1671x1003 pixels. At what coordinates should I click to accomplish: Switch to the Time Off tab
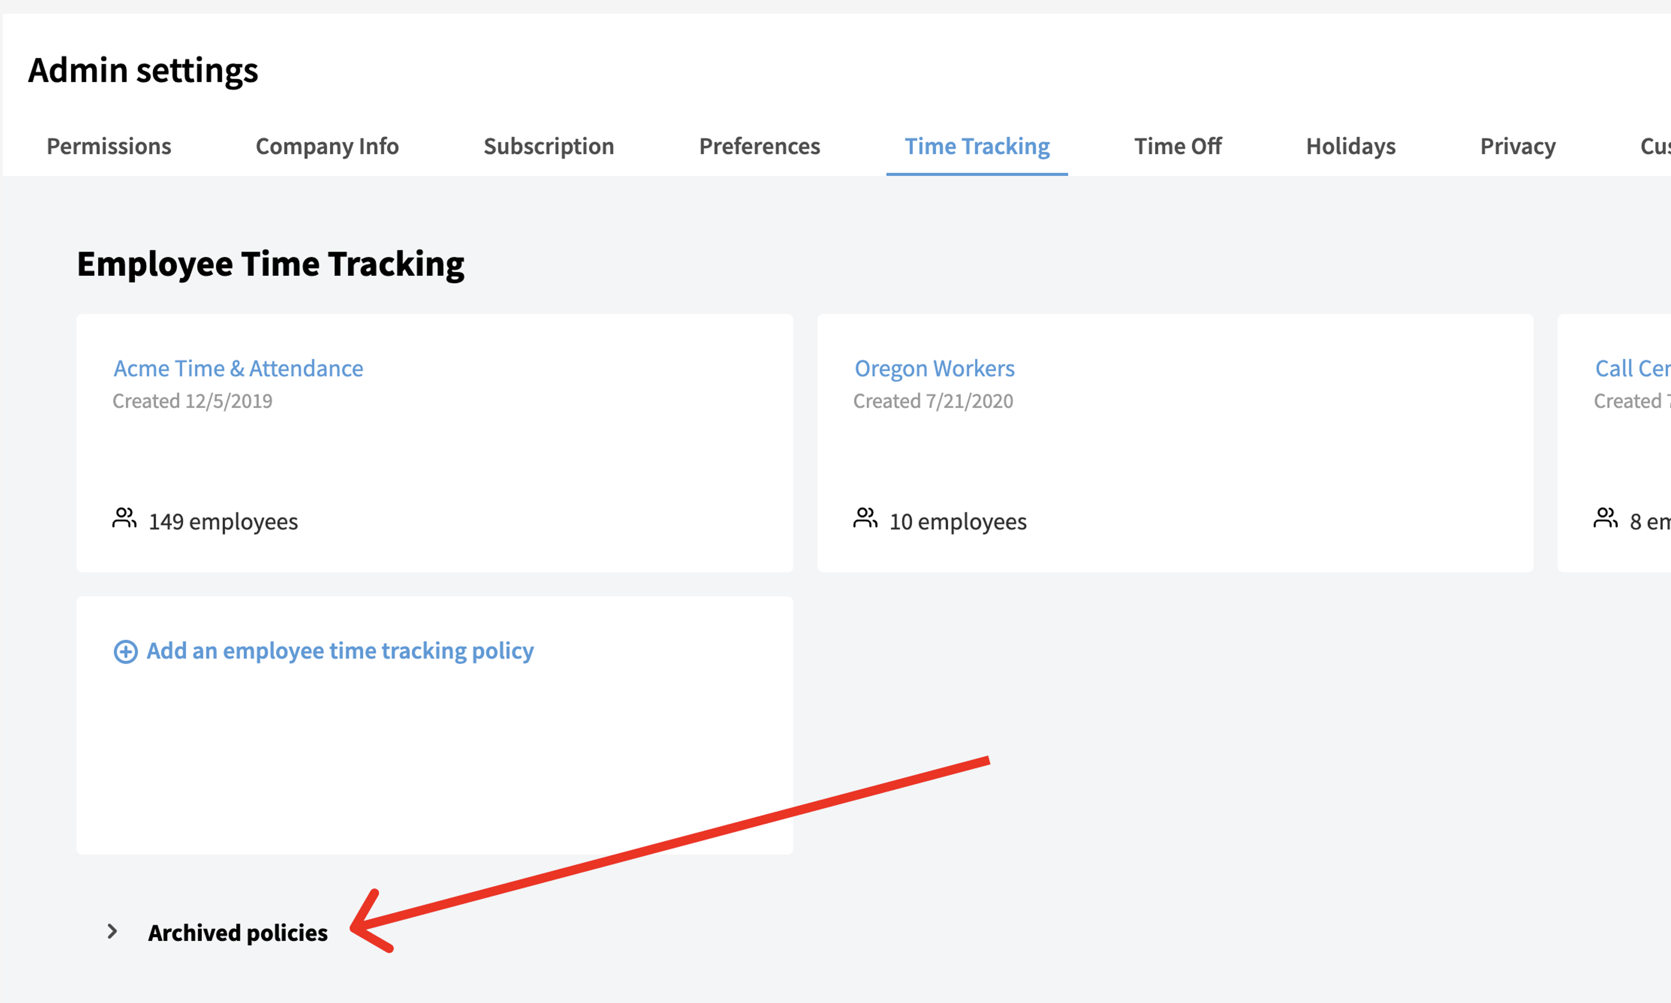pos(1178,146)
